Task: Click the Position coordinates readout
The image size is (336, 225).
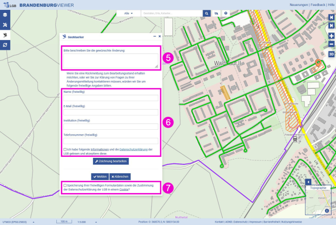Action: point(159,222)
